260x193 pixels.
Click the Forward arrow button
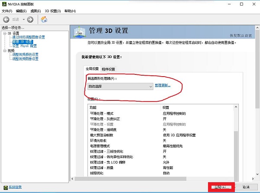click(30, 19)
